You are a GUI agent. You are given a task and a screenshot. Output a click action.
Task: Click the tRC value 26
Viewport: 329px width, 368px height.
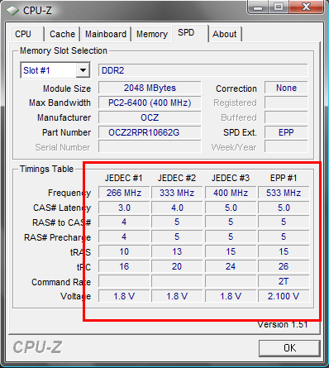coord(284,266)
